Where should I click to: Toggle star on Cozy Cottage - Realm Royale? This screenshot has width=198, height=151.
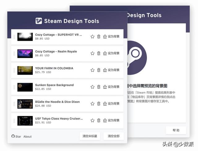92,53
